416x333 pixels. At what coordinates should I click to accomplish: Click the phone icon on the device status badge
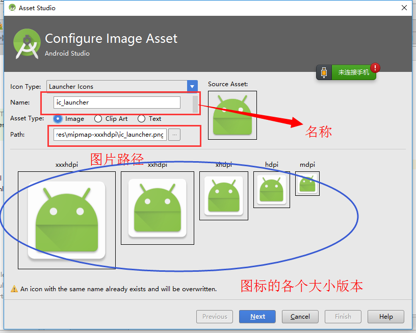click(x=324, y=72)
